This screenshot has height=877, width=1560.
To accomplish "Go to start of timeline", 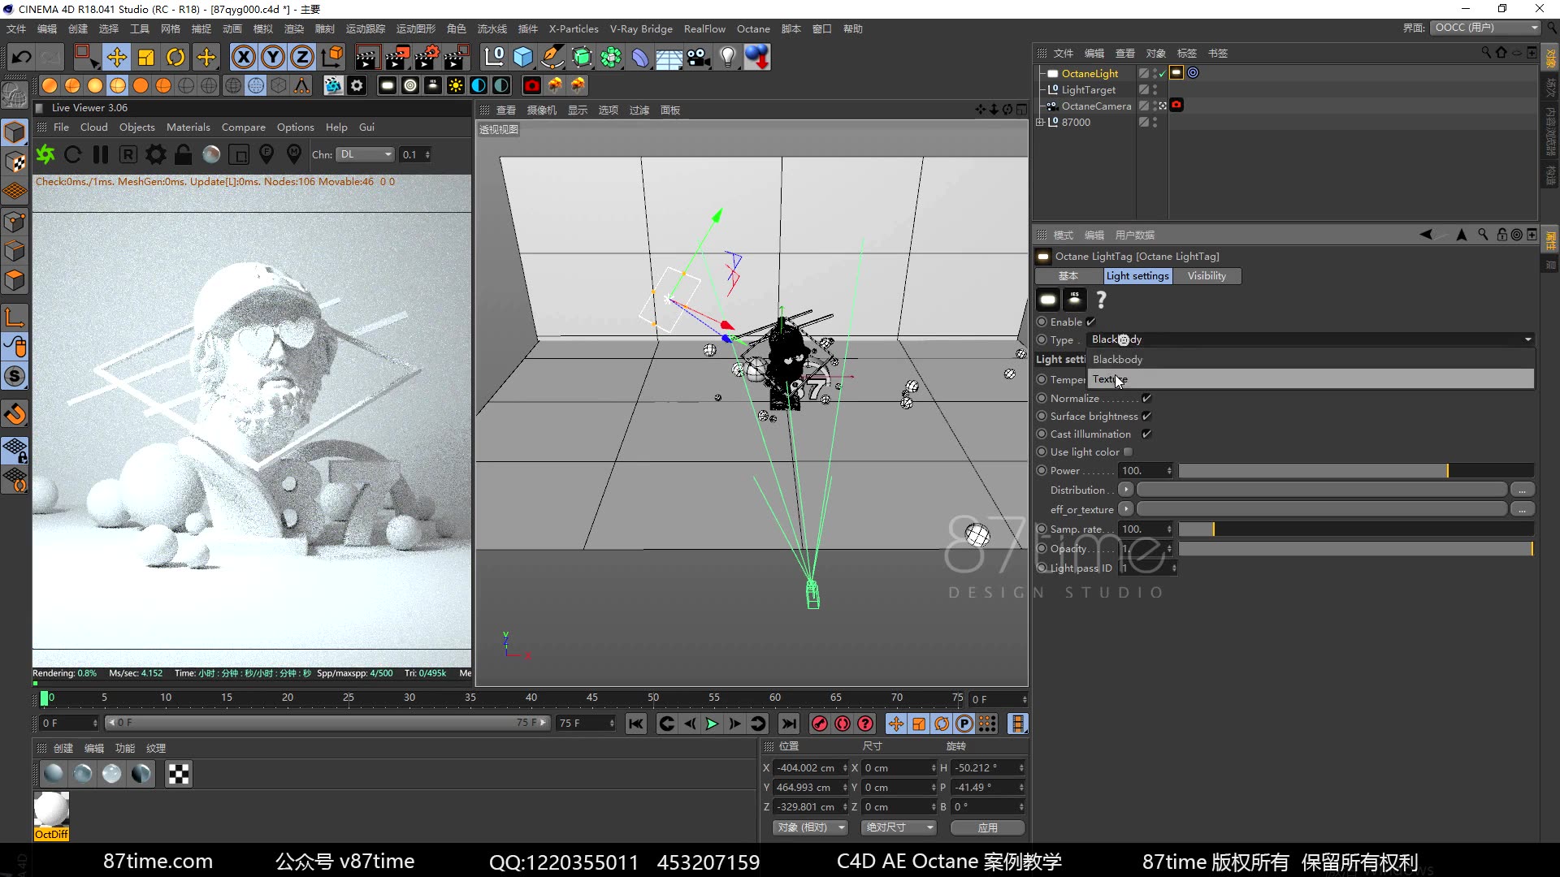I will [636, 724].
